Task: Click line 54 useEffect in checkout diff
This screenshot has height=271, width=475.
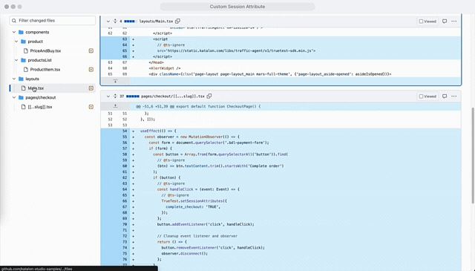Action: click(158, 131)
